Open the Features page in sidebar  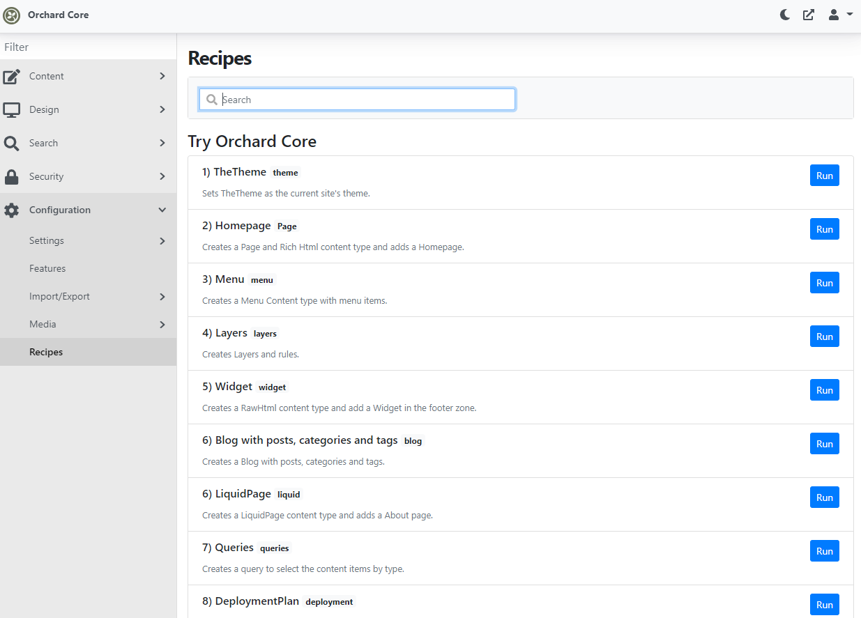tap(88, 268)
